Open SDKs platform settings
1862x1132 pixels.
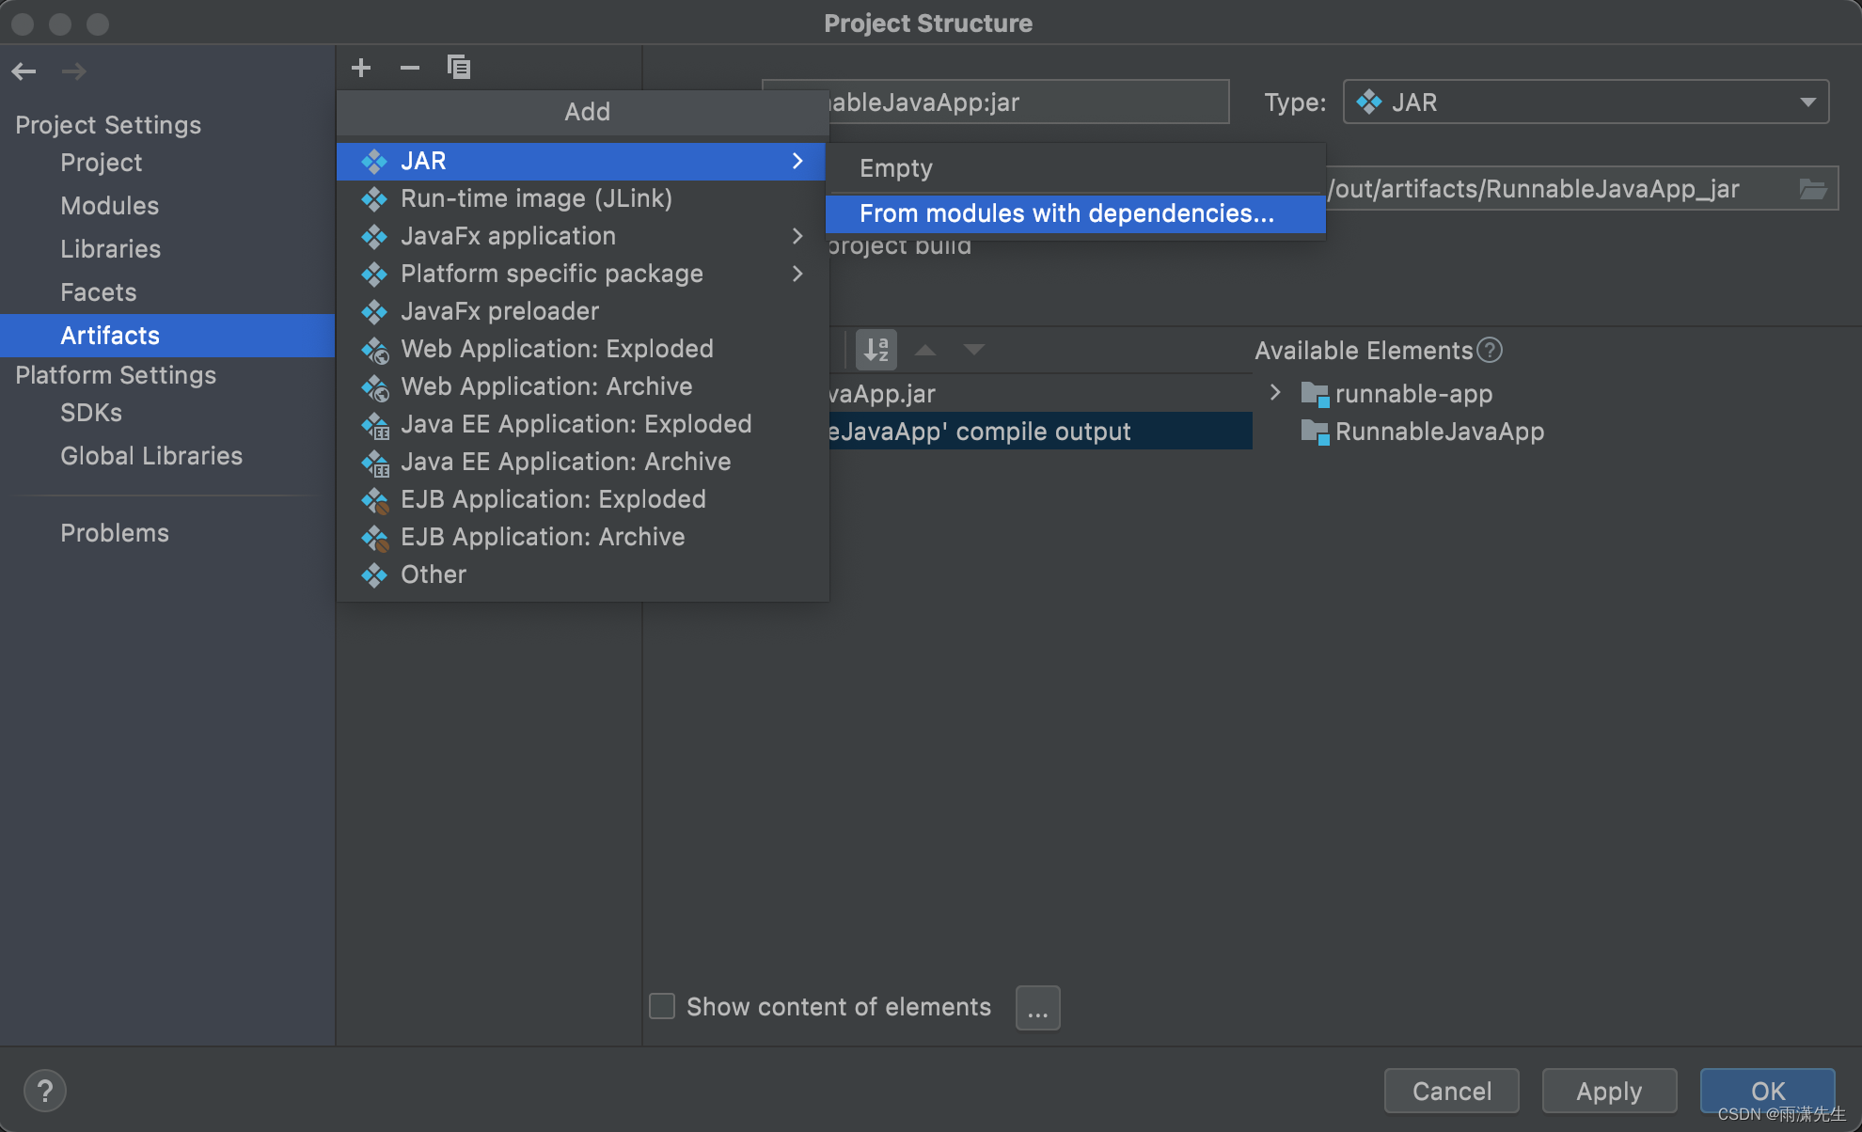click(91, 413)
